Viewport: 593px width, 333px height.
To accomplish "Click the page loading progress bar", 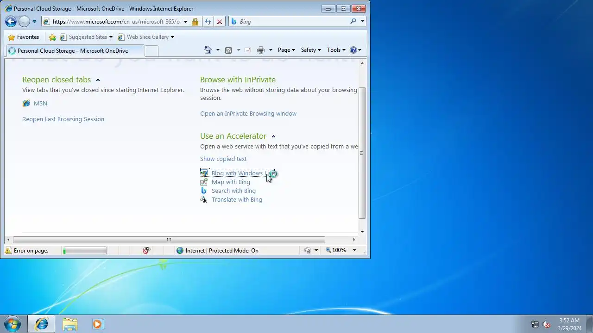I will click(x=85, y=251).
